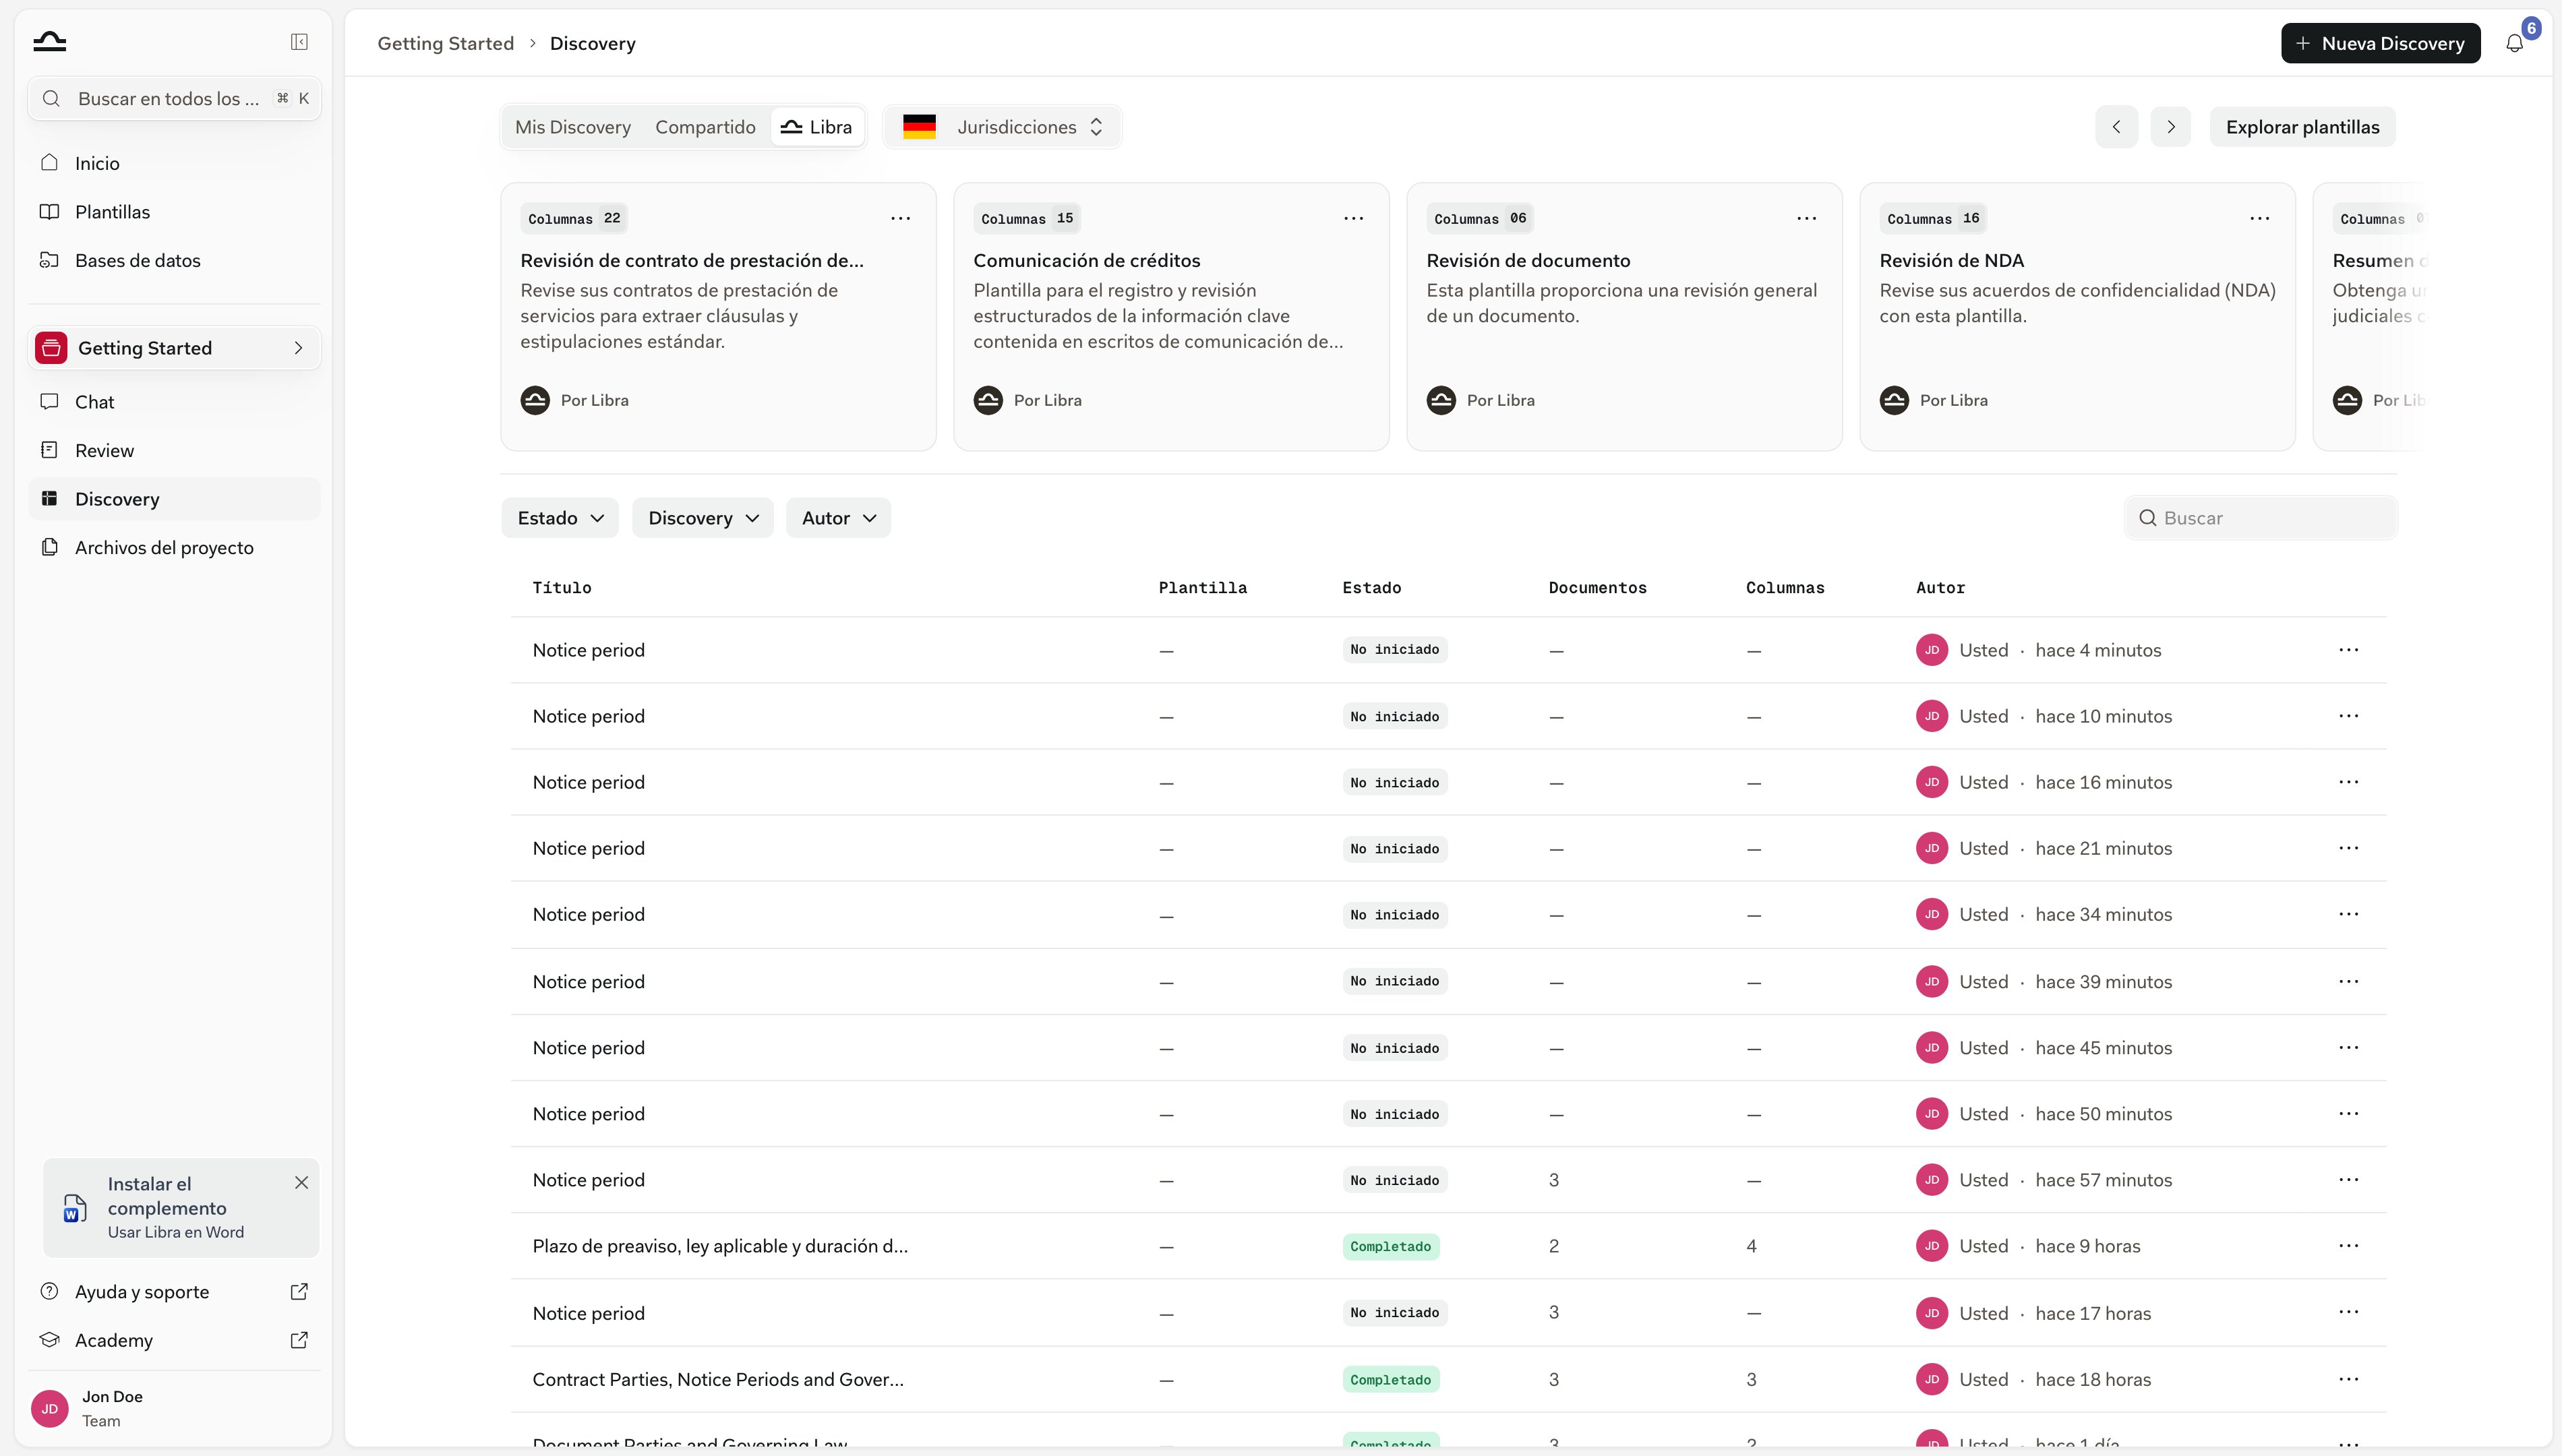Image resolution: width=2562 pixels, height=1456 pixels.
Task: Open row menu for hace 4 minutos entry
Action: point(2348,650)
